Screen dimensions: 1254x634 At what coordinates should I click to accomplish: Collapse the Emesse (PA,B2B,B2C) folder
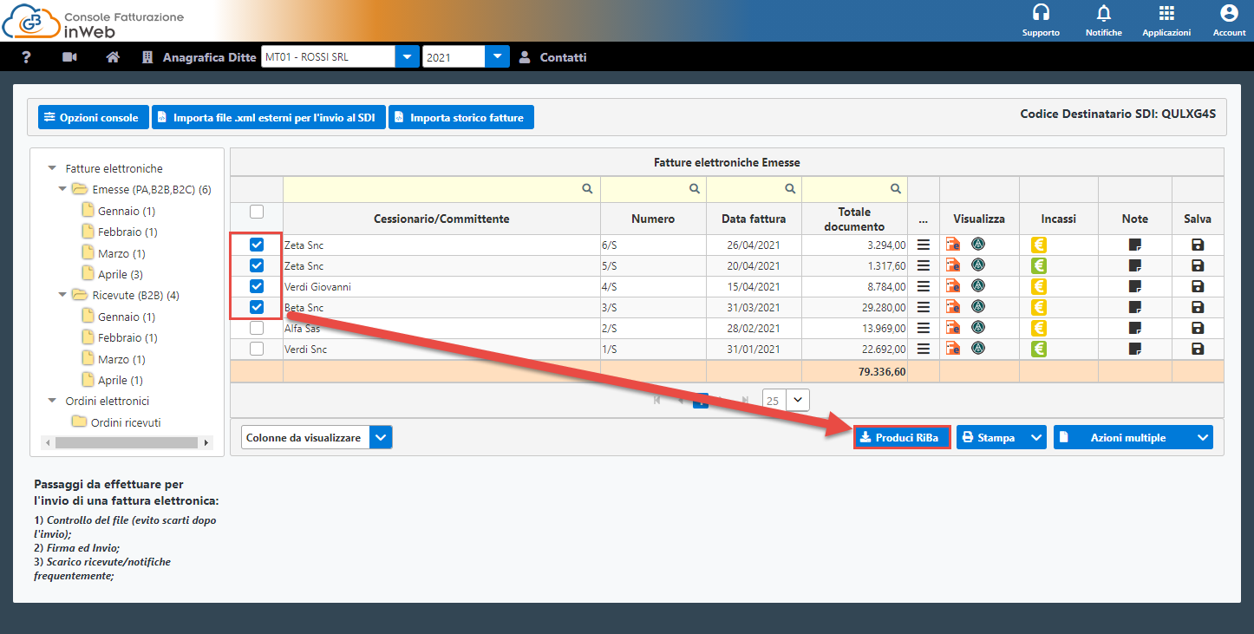[x=62, y=190]
